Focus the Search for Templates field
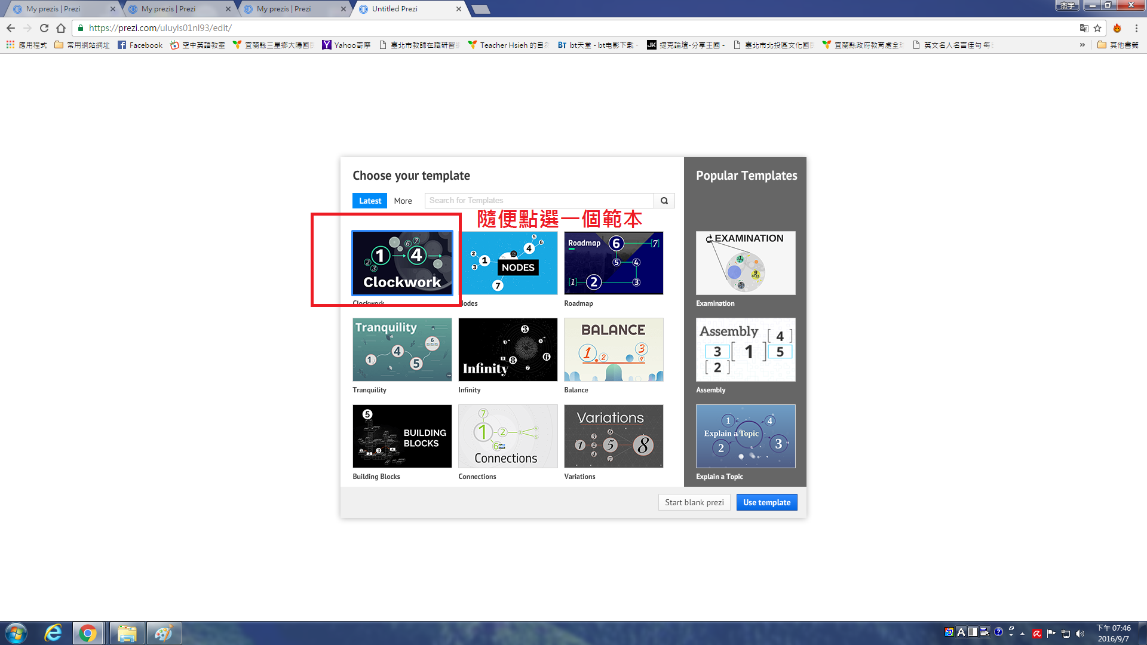 point(539,201)
